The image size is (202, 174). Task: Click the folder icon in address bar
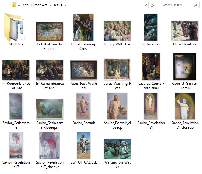[14, 5]
